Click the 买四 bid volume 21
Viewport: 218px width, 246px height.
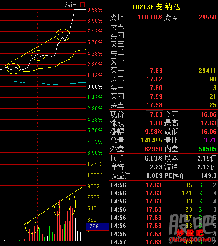[x=213, y=96]
